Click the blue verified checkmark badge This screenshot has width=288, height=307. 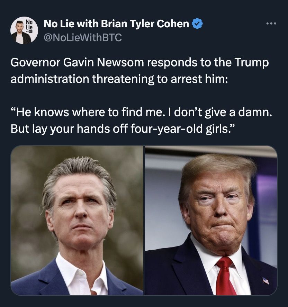tap(197, 24)
